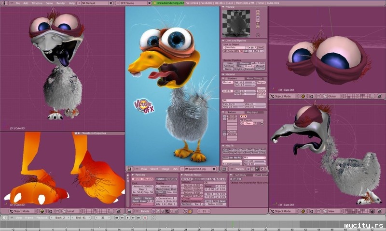Open the File menu
This screenshot has height=231, width=386.
pos(18,3)
